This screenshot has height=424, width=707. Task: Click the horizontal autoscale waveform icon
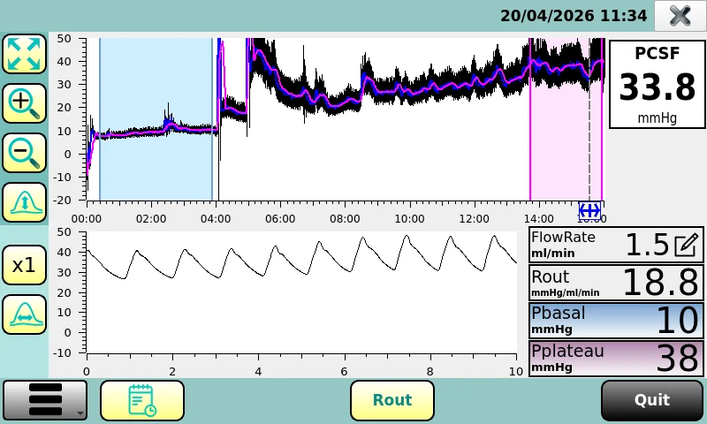point(25,314)
